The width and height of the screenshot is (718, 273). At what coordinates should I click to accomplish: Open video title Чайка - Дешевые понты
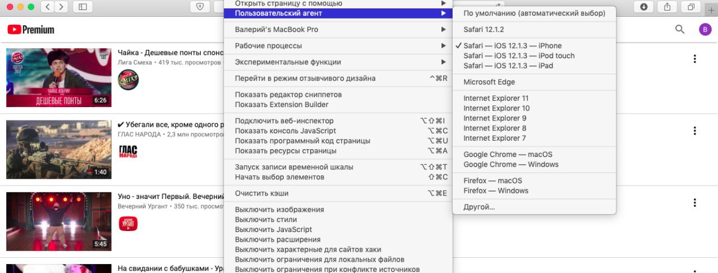coord(171,53)
